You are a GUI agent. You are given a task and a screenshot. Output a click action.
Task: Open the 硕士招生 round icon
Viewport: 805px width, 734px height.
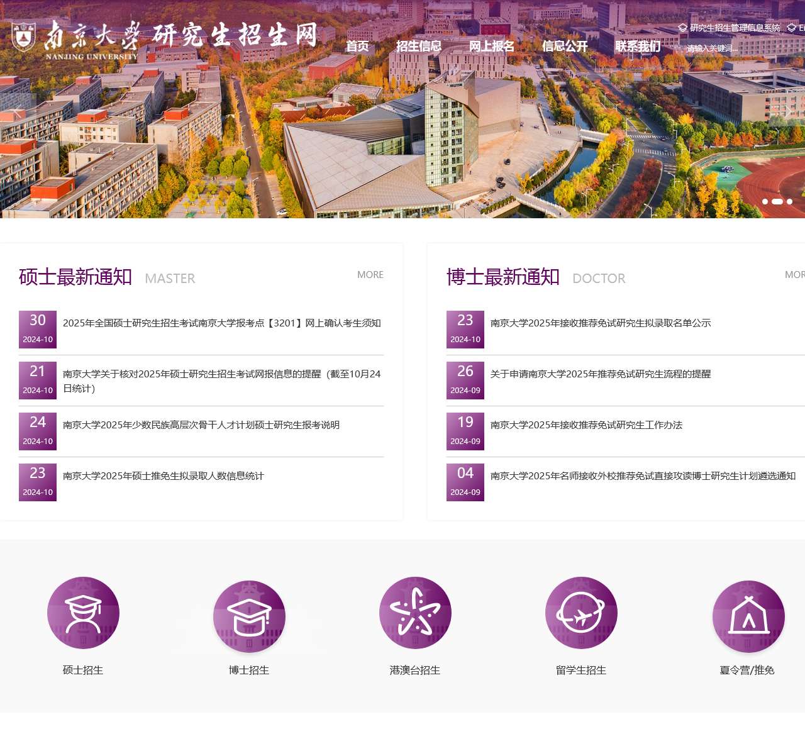tap(83, 613)
